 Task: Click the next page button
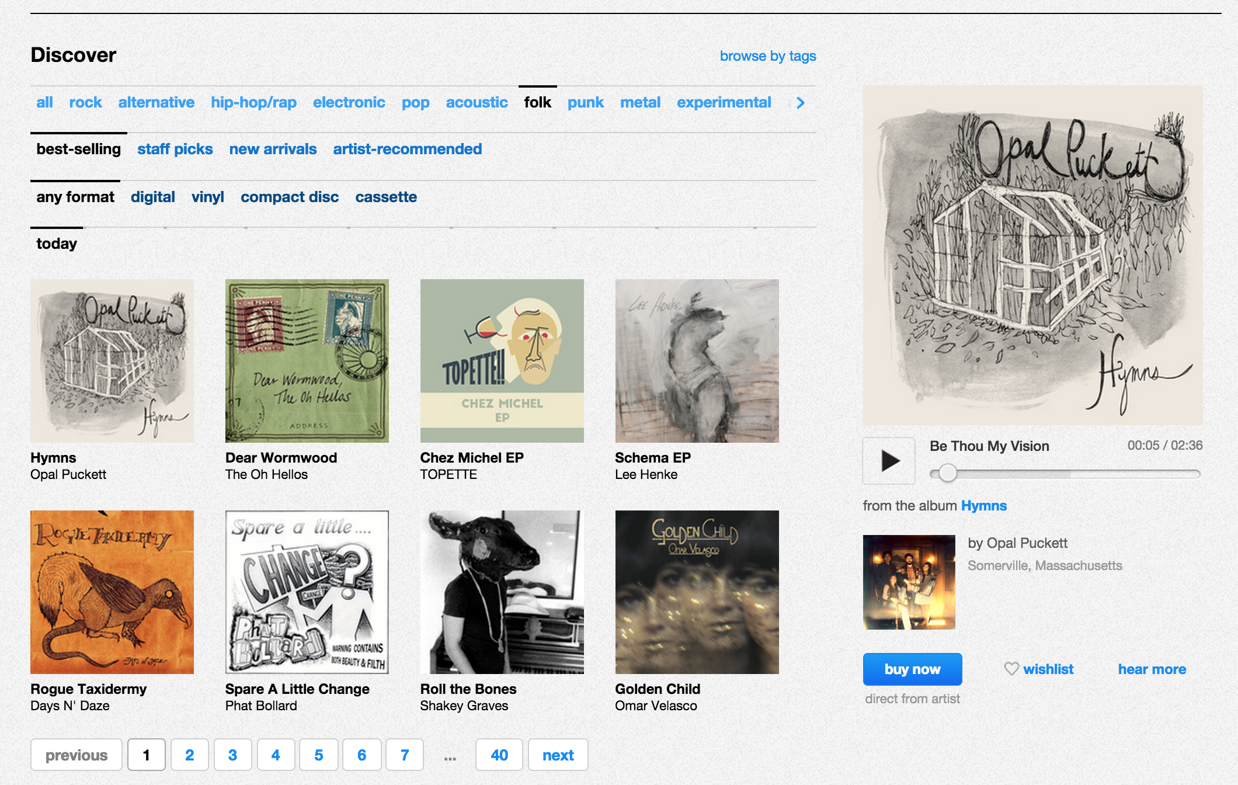(558, 755)
